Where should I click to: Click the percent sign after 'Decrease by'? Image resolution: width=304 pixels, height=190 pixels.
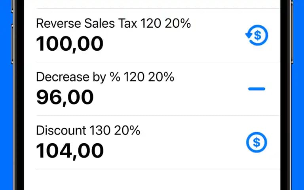click(x=115, y=77)
